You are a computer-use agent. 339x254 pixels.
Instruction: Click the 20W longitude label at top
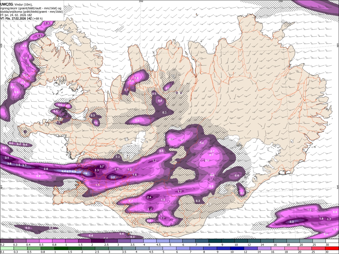141,1
